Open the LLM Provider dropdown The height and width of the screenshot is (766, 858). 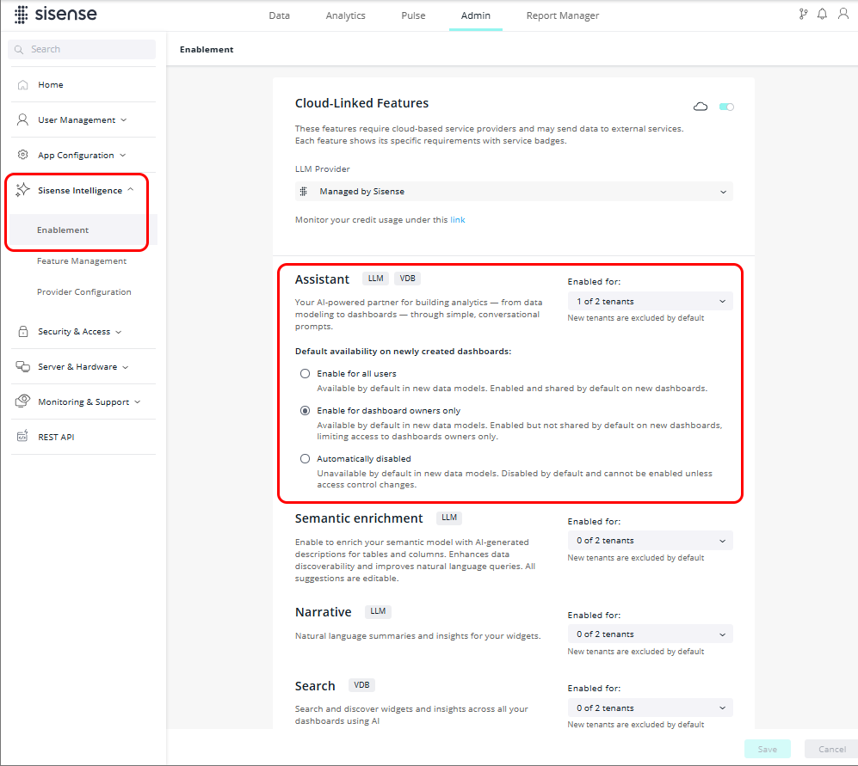[514, 192]
